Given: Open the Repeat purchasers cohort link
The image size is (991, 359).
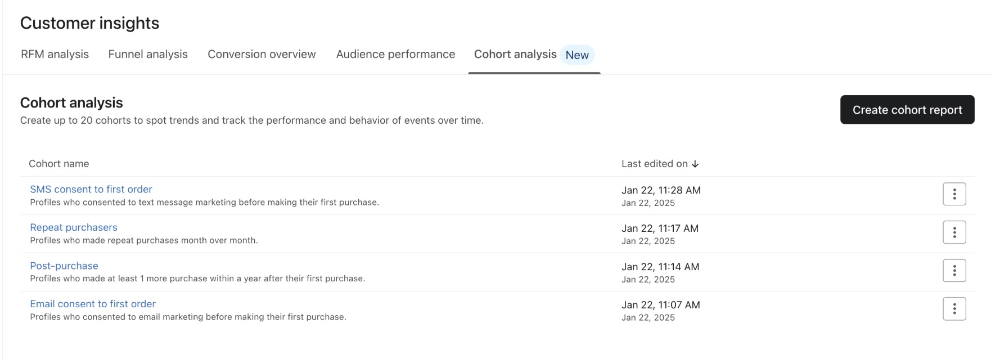Looking at the screenshot, I should click(74, 227).
